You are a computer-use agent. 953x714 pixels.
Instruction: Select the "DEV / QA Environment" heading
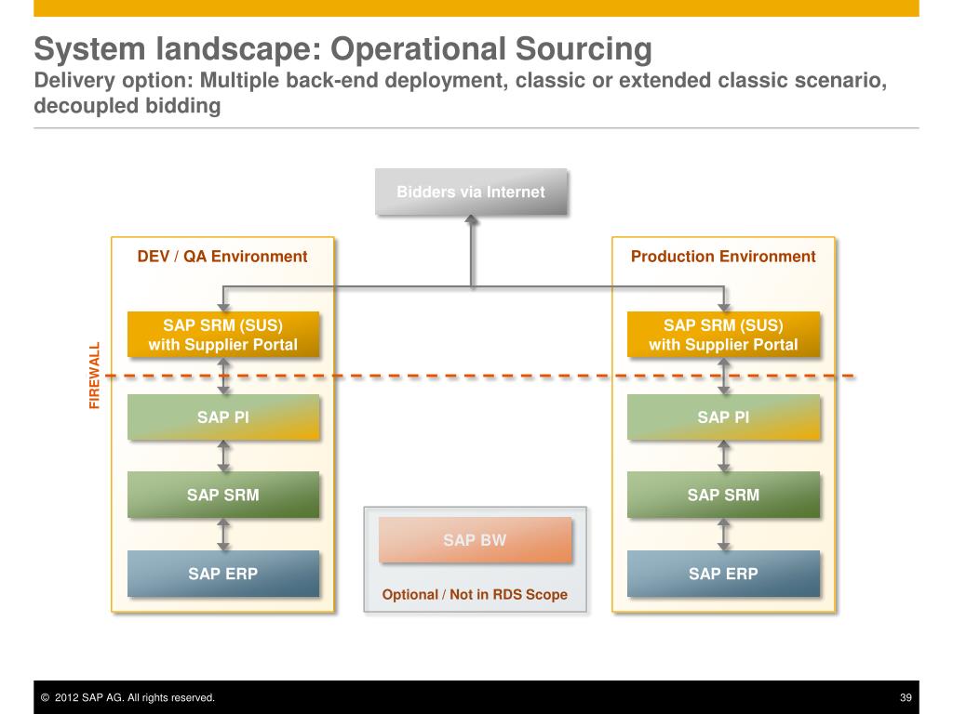222,257
